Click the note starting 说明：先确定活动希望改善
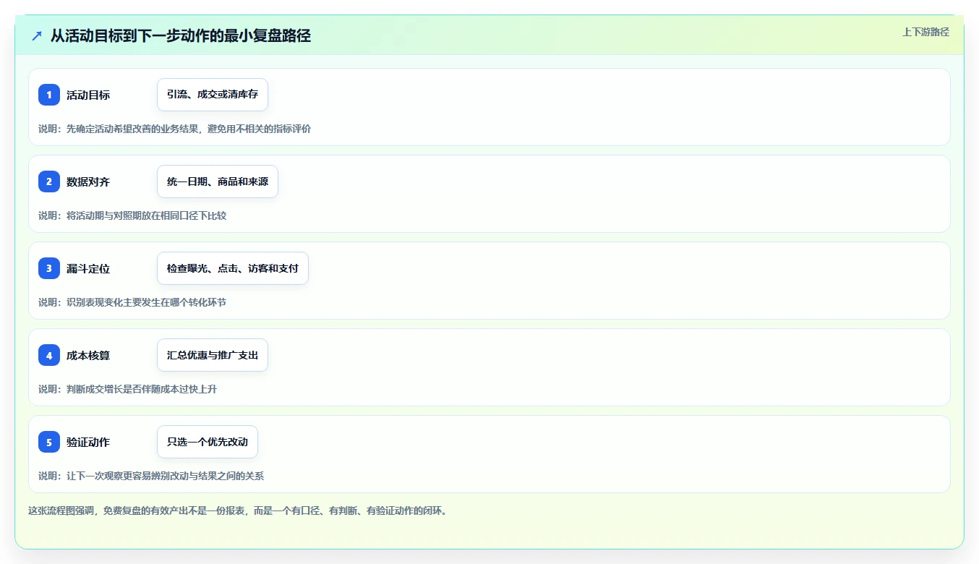This screenshot has width=979, height=564. 175,129
